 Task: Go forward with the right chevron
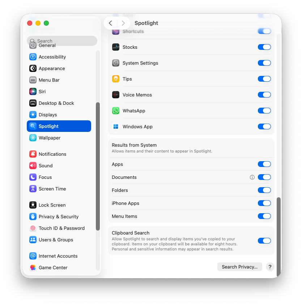pos(123,23)
